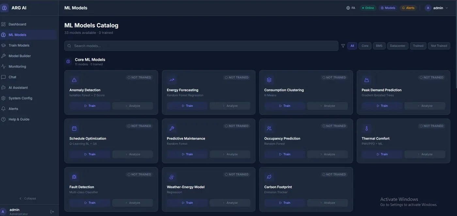Click the Anomaly Detection warning triangle icon
The height and width of the screenshot is (216, 457).
74,80
